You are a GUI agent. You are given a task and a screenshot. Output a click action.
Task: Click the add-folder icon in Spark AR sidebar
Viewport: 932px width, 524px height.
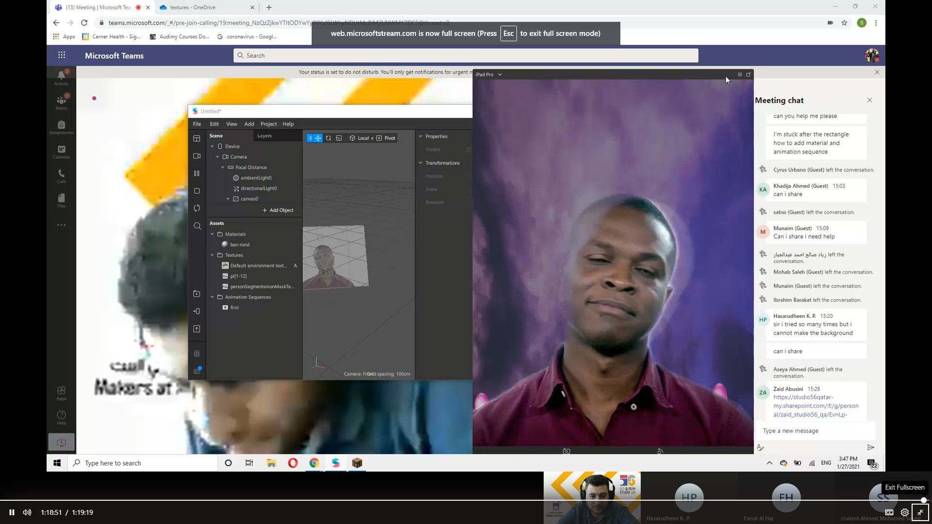(197, 294)
